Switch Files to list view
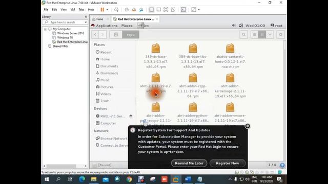This screenshot has height=184, width=328. (x=254, y=35)
